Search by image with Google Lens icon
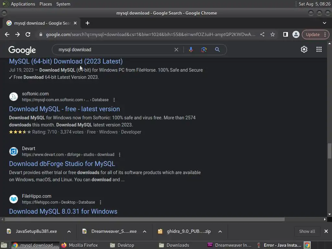Screen dimensions: 332x249 click(204, 50)
